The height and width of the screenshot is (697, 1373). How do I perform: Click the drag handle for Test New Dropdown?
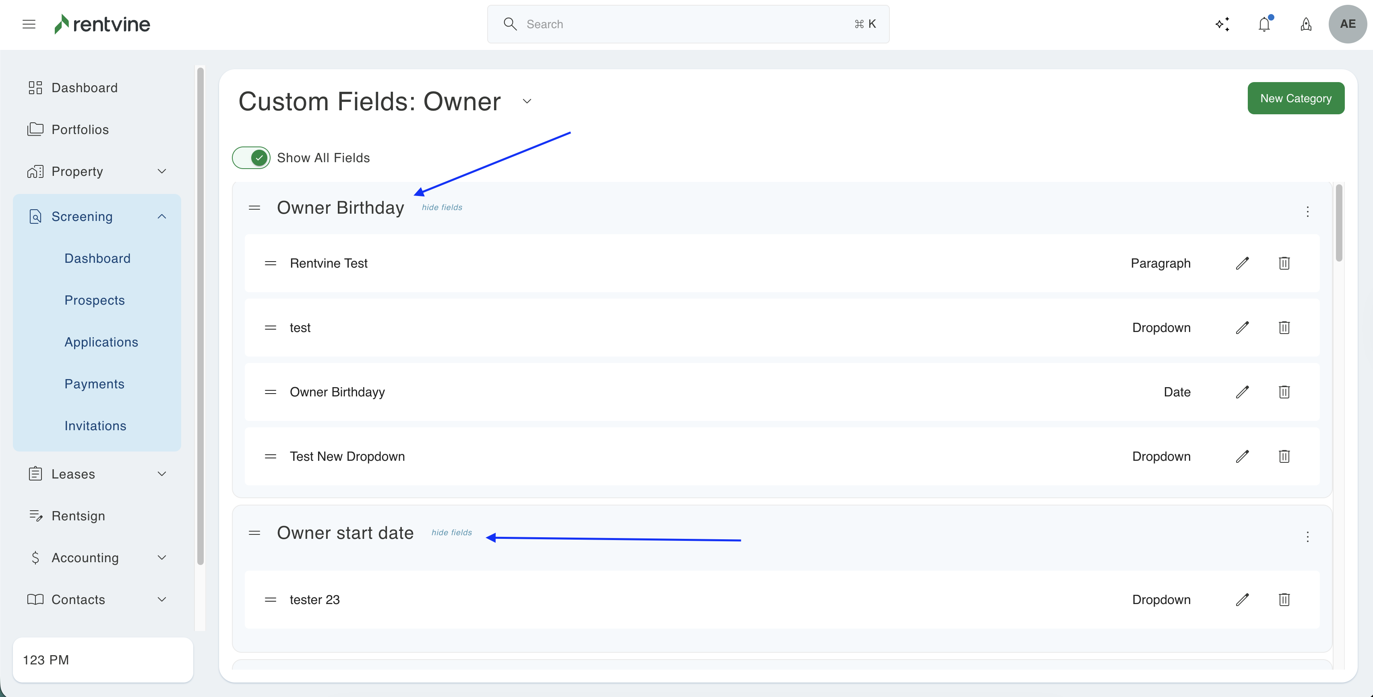click(x=270, y=457)
